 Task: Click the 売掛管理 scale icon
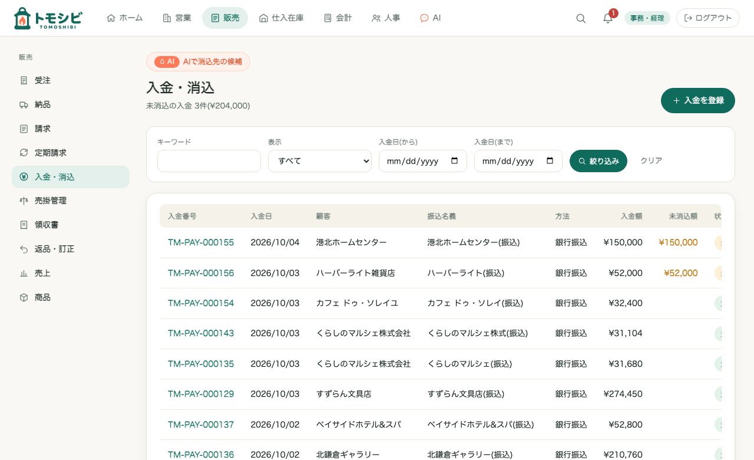click(24, 201)
